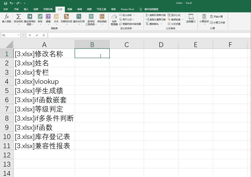Click Create from Selection (根据所选内容创建)
Viewport: 251px width, 177px height.
coord(130,24)
